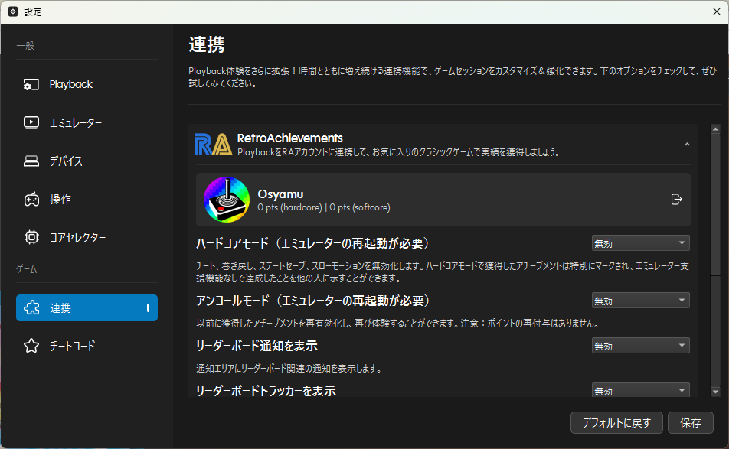729x449 pixels.
Task: Click the scrollbar down arrow
Action: pyautogui.click(x=715, y=392)
